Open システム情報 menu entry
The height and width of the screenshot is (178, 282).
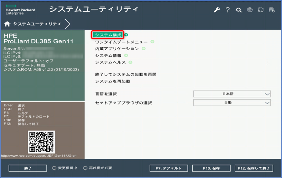pos(108,55)
